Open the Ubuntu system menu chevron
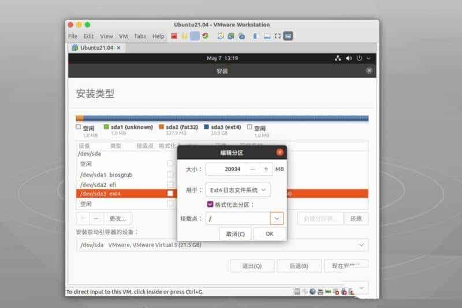Image resolution: width=462 pixels, height=308 pixels. [368, 58]
